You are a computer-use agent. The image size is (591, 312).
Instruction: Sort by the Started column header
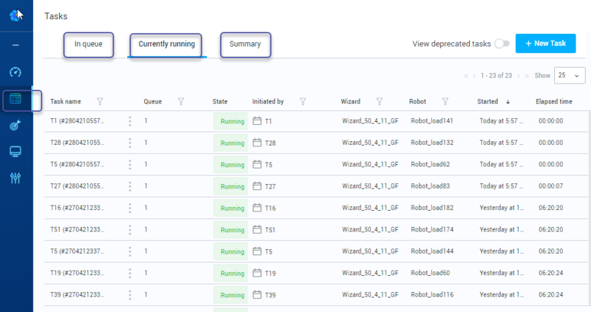[488, 101]
